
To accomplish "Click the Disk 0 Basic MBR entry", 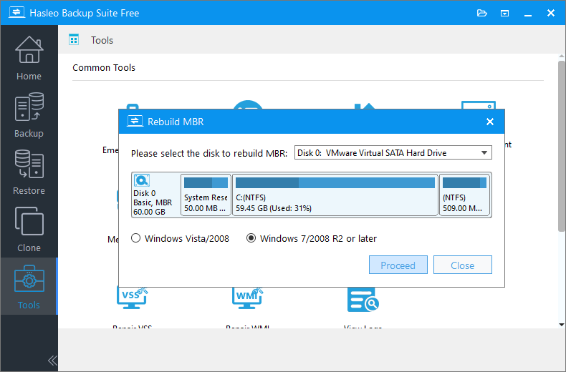I will (x=155, y=195).
